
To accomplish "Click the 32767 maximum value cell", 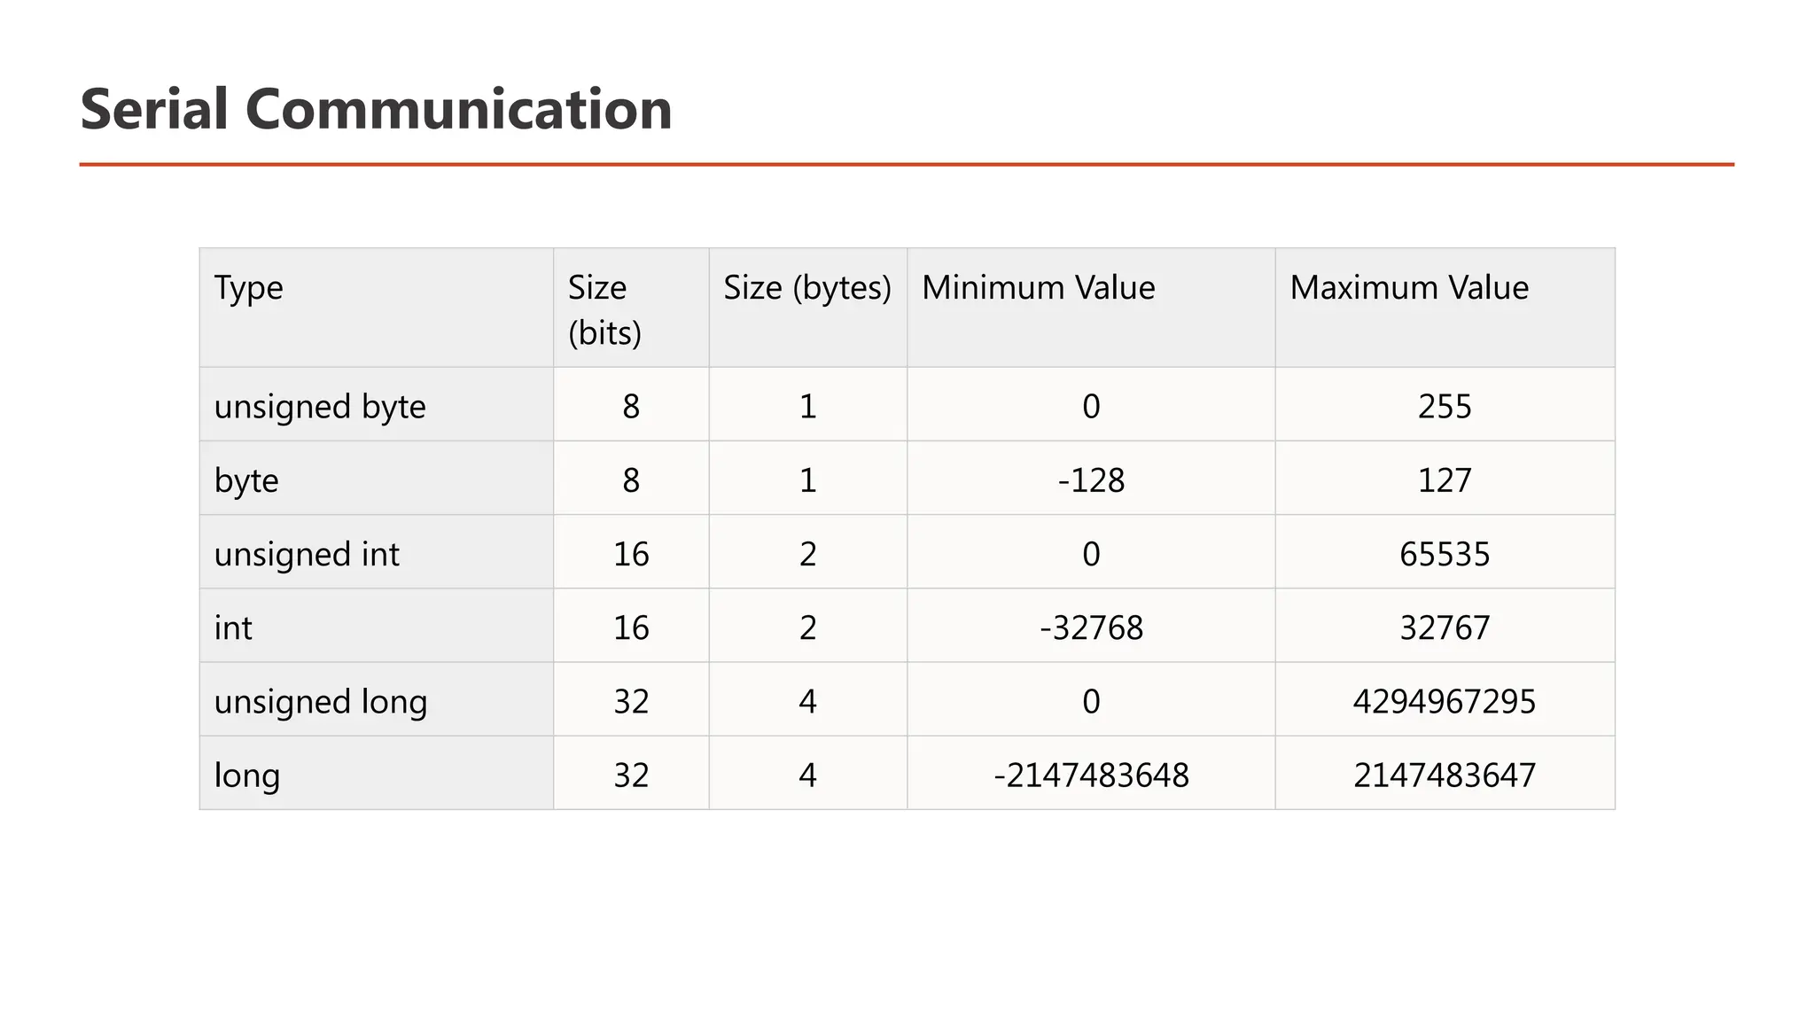I will (x=1445, y=625).
